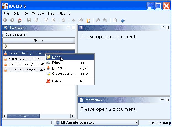Minimize the Information panel
This screenshot has width=172, height=127.
coord(162,99)
